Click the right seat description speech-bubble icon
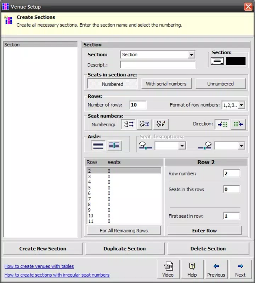Image resolution: width=255 pixels, height=283 pixels. (205, 145)
